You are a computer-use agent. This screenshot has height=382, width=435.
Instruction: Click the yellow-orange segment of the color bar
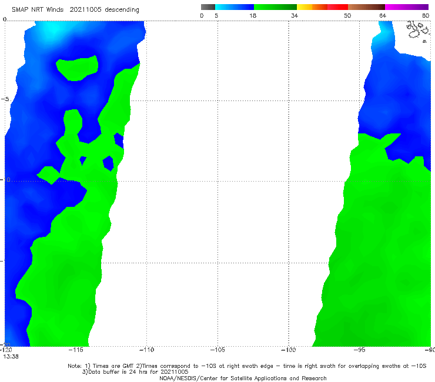tap(312, 7)
